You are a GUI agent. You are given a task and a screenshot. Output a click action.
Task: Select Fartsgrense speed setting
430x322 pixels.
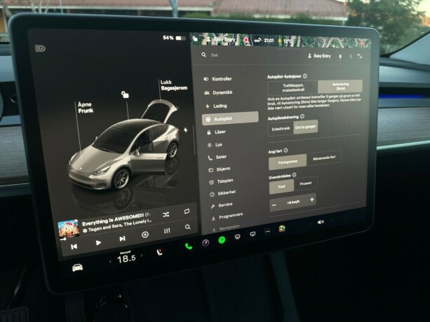(288, 162)
